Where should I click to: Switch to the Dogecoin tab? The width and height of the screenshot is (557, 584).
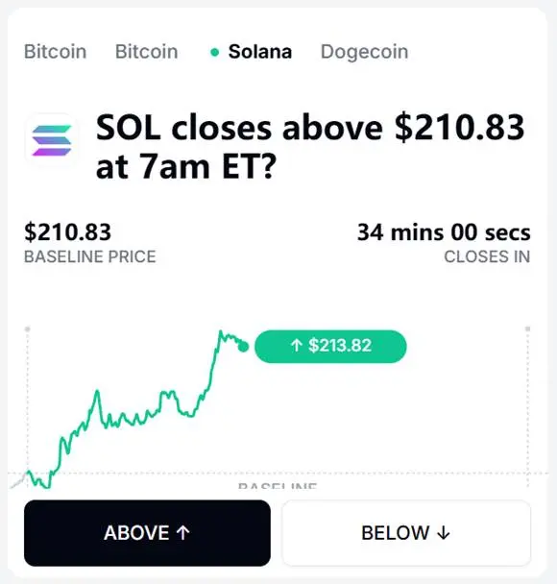pos(365,52)
